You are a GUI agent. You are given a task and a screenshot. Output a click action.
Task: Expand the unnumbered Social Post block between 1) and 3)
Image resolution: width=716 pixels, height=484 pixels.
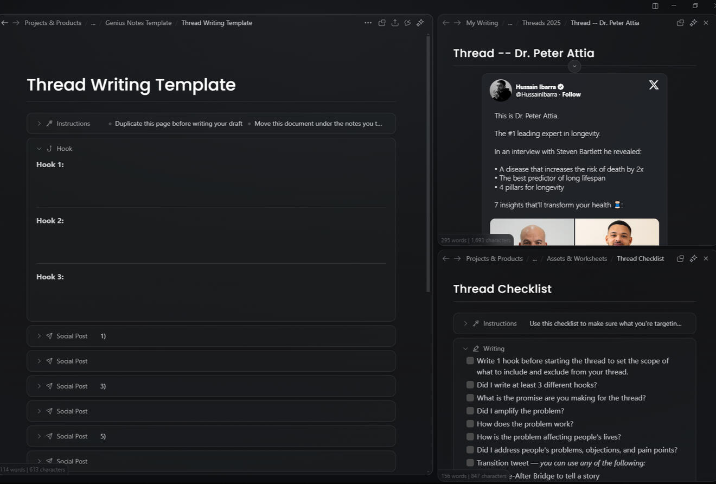39,361
